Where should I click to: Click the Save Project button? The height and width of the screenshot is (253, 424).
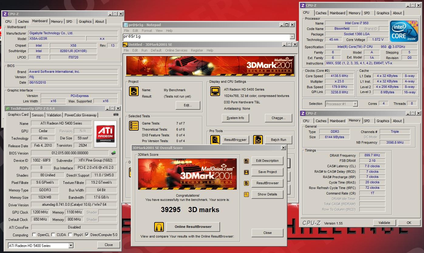(x=267, y=172)
